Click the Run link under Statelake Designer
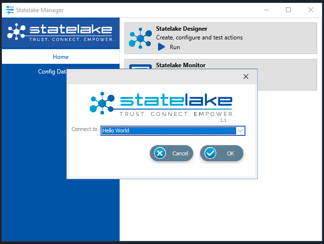This screenshot has height=244, width=324. [x=175, y=47]
